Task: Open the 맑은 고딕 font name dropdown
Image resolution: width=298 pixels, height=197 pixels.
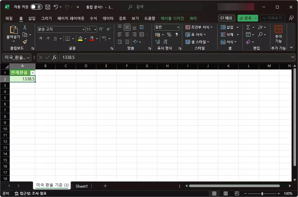Action: [x=83, y=29]
